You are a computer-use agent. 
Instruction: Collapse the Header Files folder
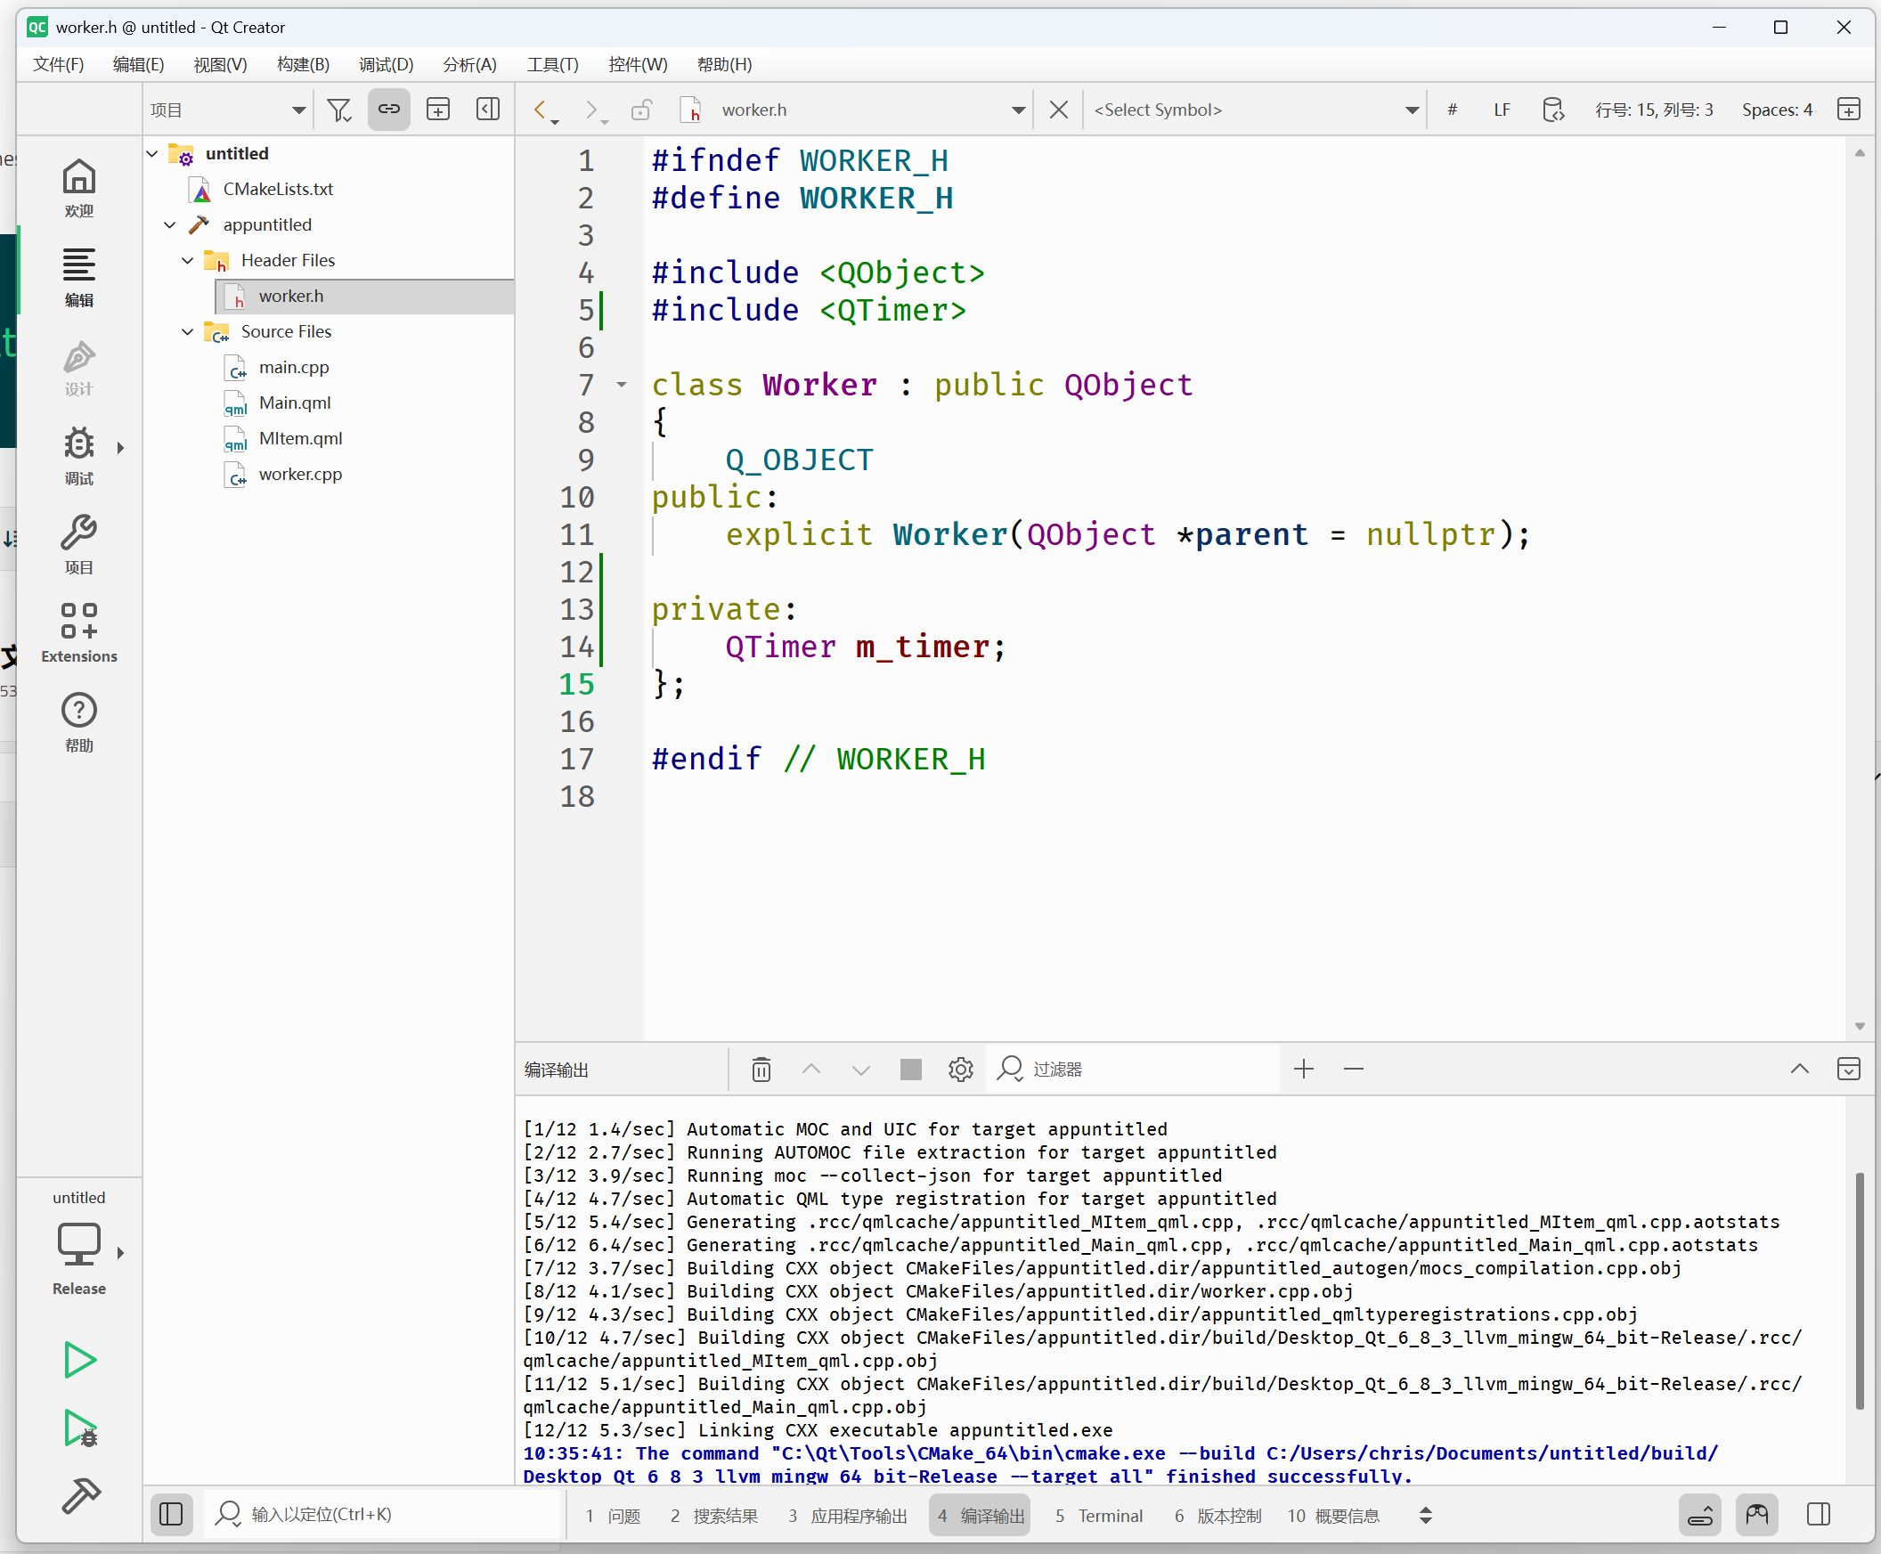(187, 261)
